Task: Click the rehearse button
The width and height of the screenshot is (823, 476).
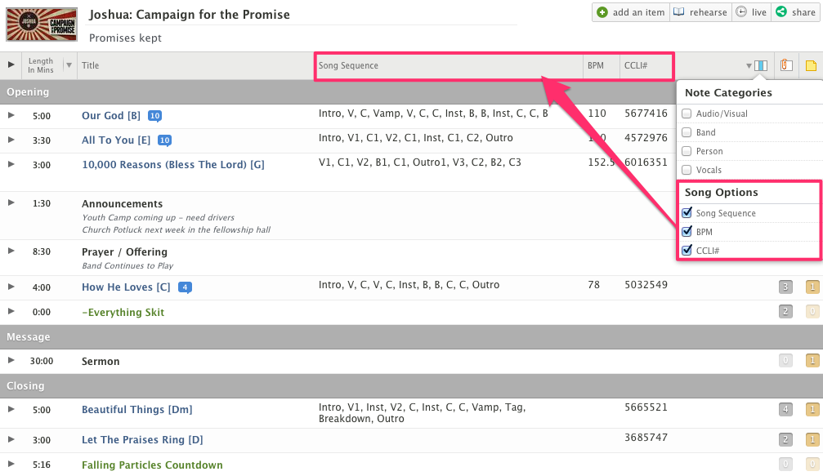Action: 700,12
